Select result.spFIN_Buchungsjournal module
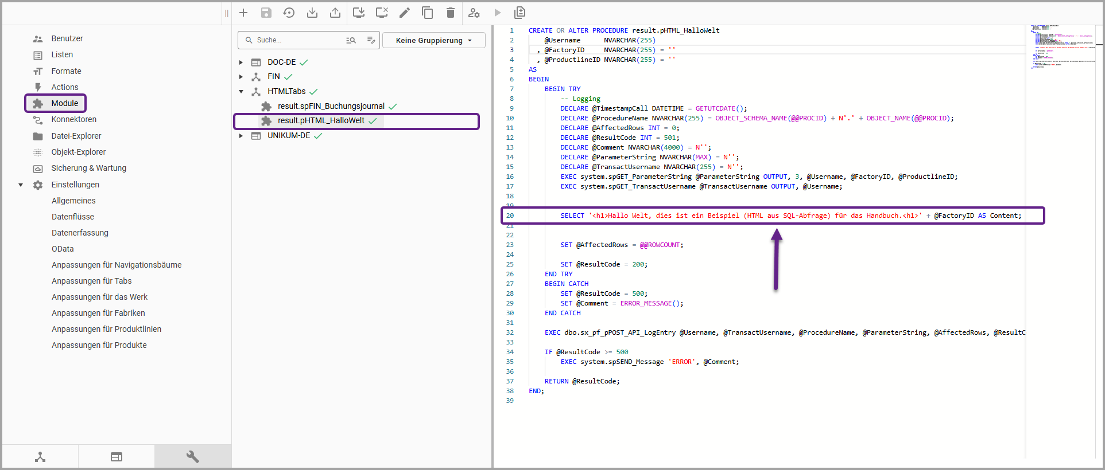 (x=331, y=106)
